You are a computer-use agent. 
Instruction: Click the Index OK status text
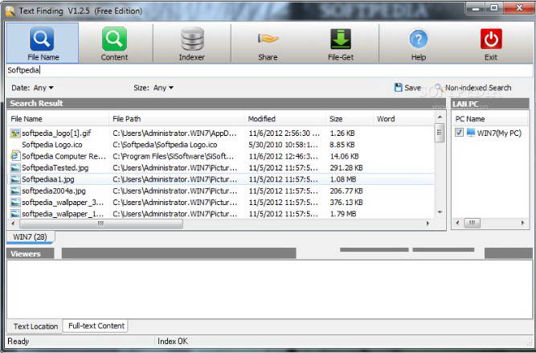click(x=173, y=341)
